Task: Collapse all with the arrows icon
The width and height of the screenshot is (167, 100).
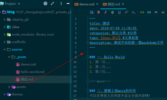Action: tap(52, 4)
